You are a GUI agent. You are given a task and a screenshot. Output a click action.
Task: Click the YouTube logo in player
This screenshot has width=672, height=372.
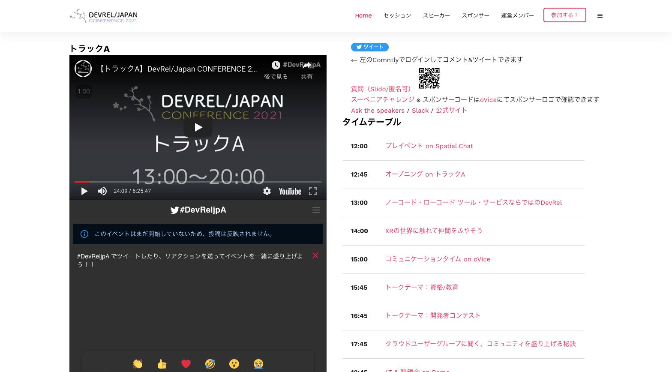290,191
